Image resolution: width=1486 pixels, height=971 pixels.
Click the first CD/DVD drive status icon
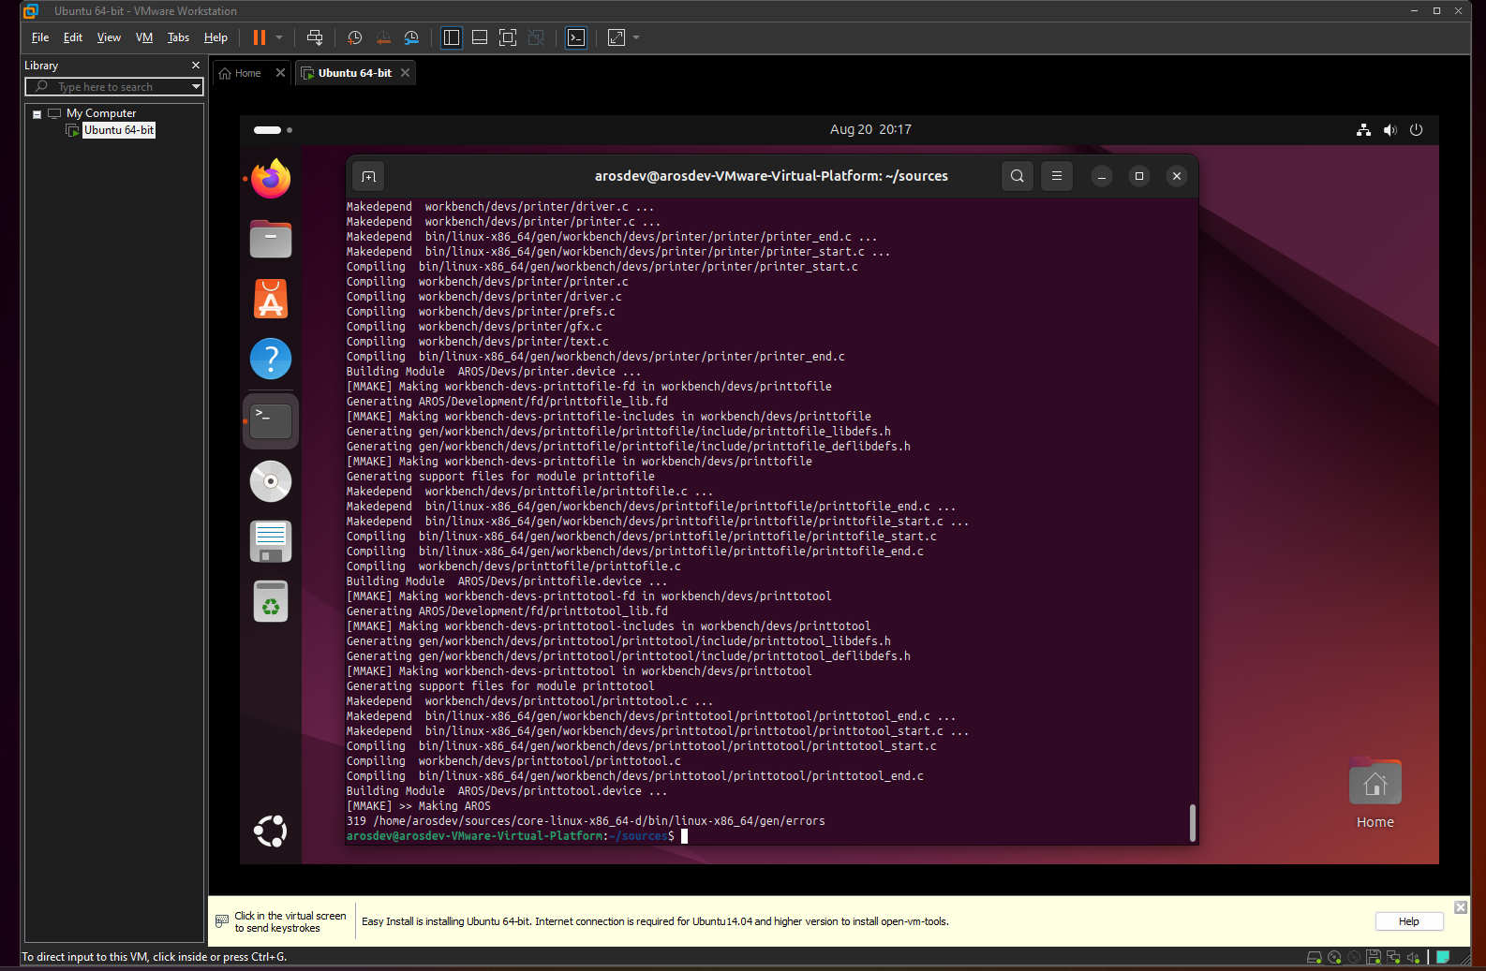(1334, 957)
